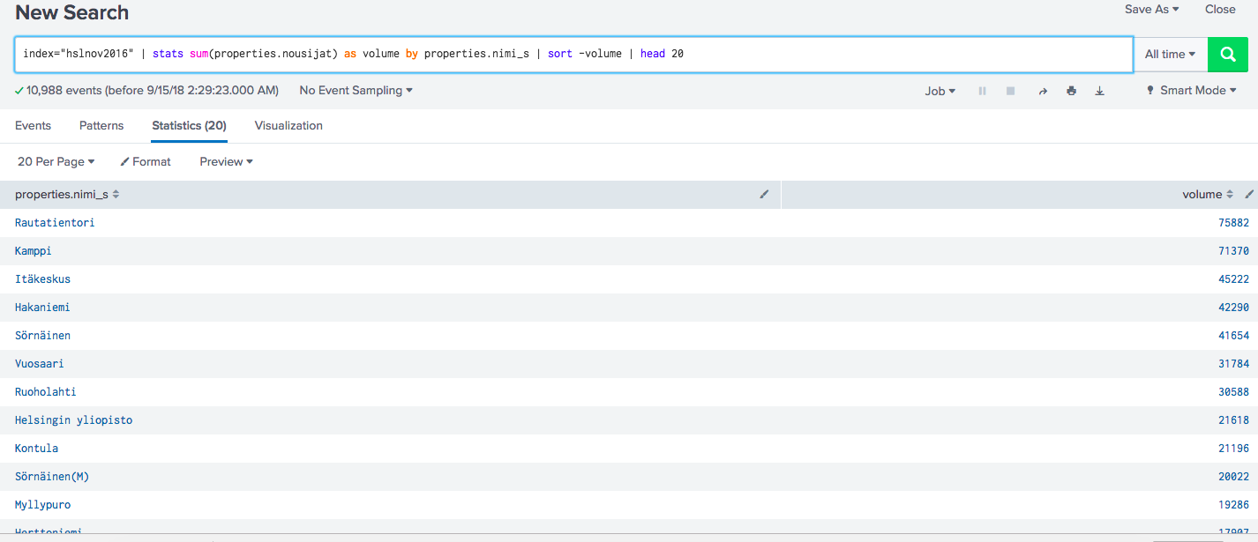
Task: Edit the properties.nimi_s column with the pencil icon
Action: (764, 194)
